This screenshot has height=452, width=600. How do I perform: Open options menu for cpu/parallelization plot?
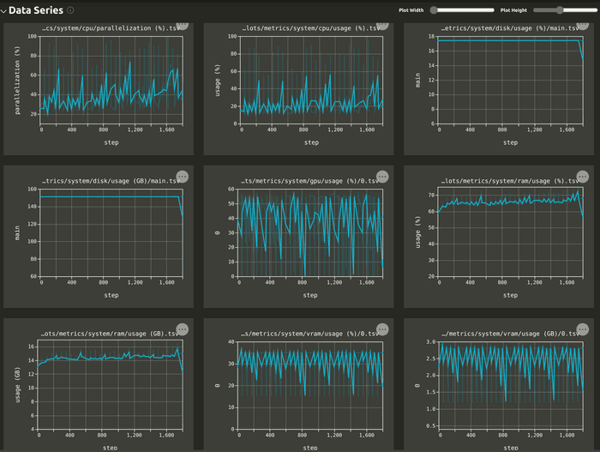click(x=183, y=25)
